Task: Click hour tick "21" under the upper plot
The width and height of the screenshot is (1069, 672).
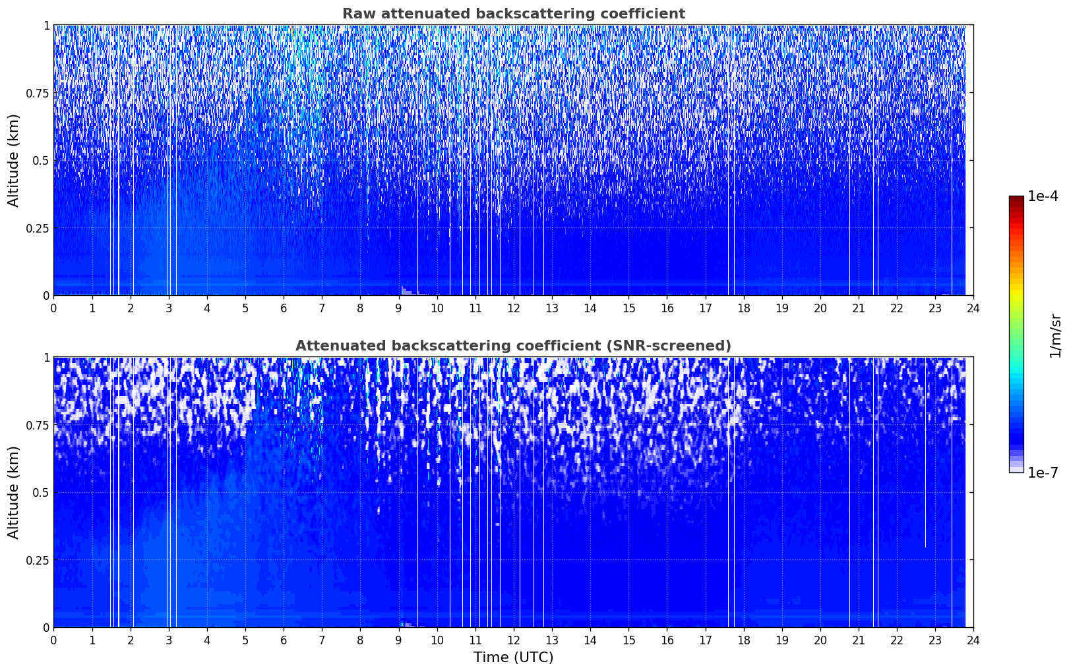Action: pos(859,308)
